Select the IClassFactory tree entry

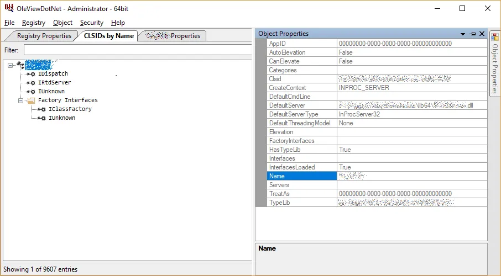pos(70,109)
